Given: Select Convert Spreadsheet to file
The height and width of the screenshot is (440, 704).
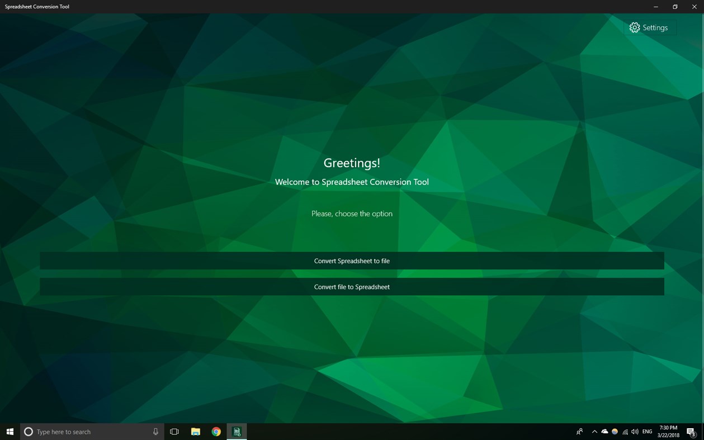Looking at the screenshot, I should pos(352,261).
